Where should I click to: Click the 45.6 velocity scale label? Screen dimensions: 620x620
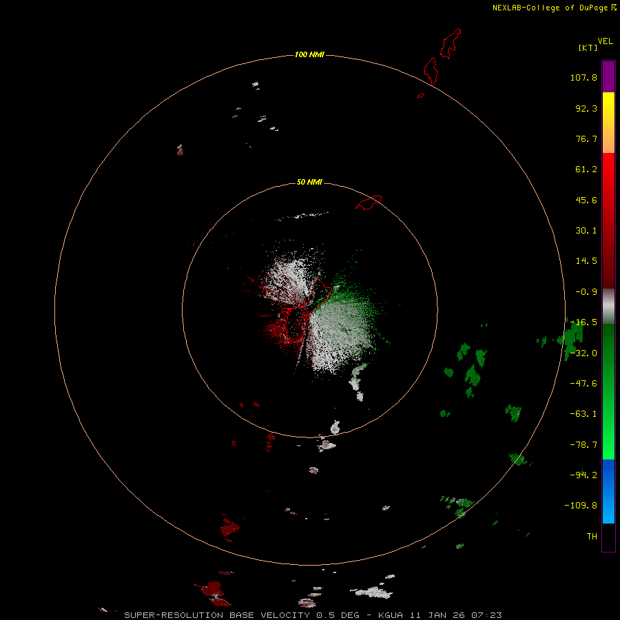click(586, 200)
